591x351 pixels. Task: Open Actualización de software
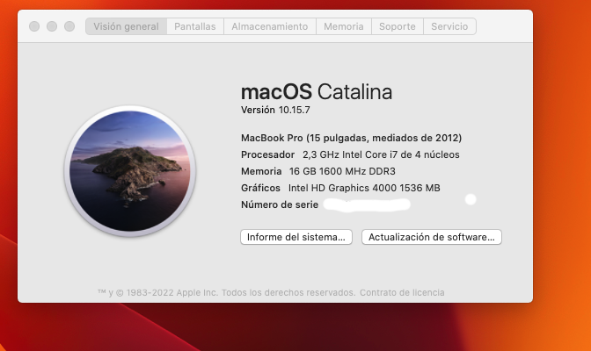coord(432,237)
